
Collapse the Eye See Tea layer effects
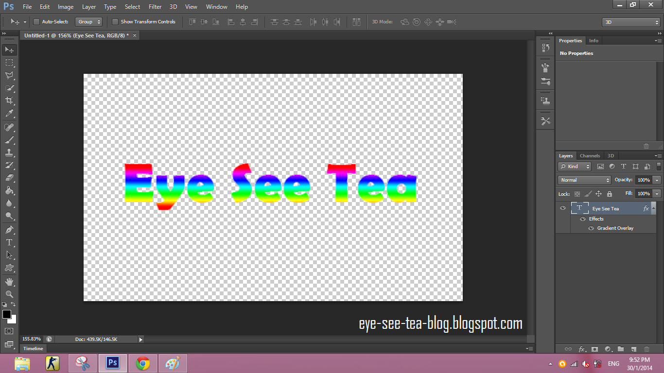[653, 208]
